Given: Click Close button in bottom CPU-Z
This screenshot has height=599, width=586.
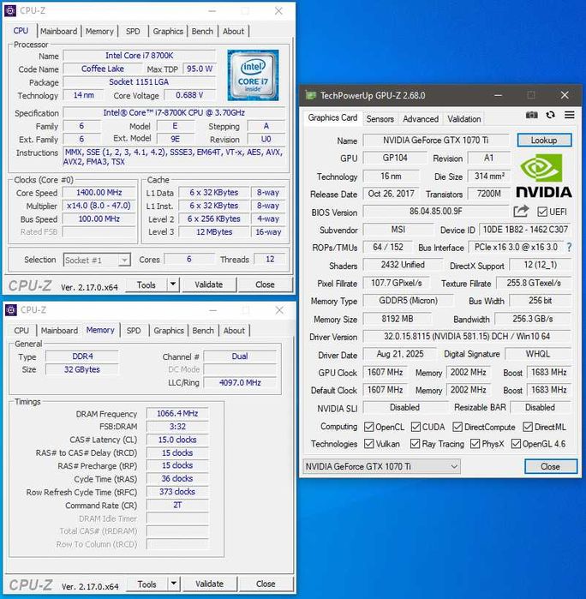Looking at the screenshot, I should 266,584.
